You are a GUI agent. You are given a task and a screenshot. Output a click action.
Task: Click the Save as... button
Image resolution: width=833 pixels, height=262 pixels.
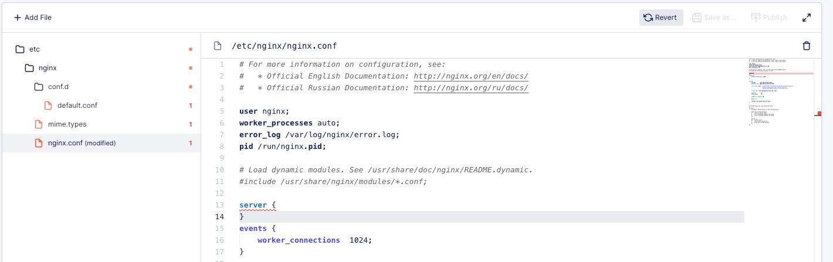tap(714, 18)
